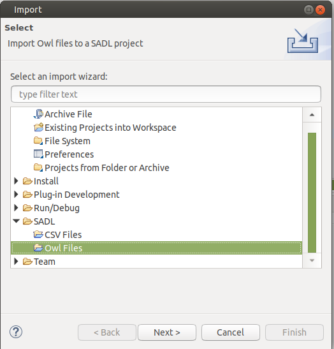Click the Next > button

(167, 332)
